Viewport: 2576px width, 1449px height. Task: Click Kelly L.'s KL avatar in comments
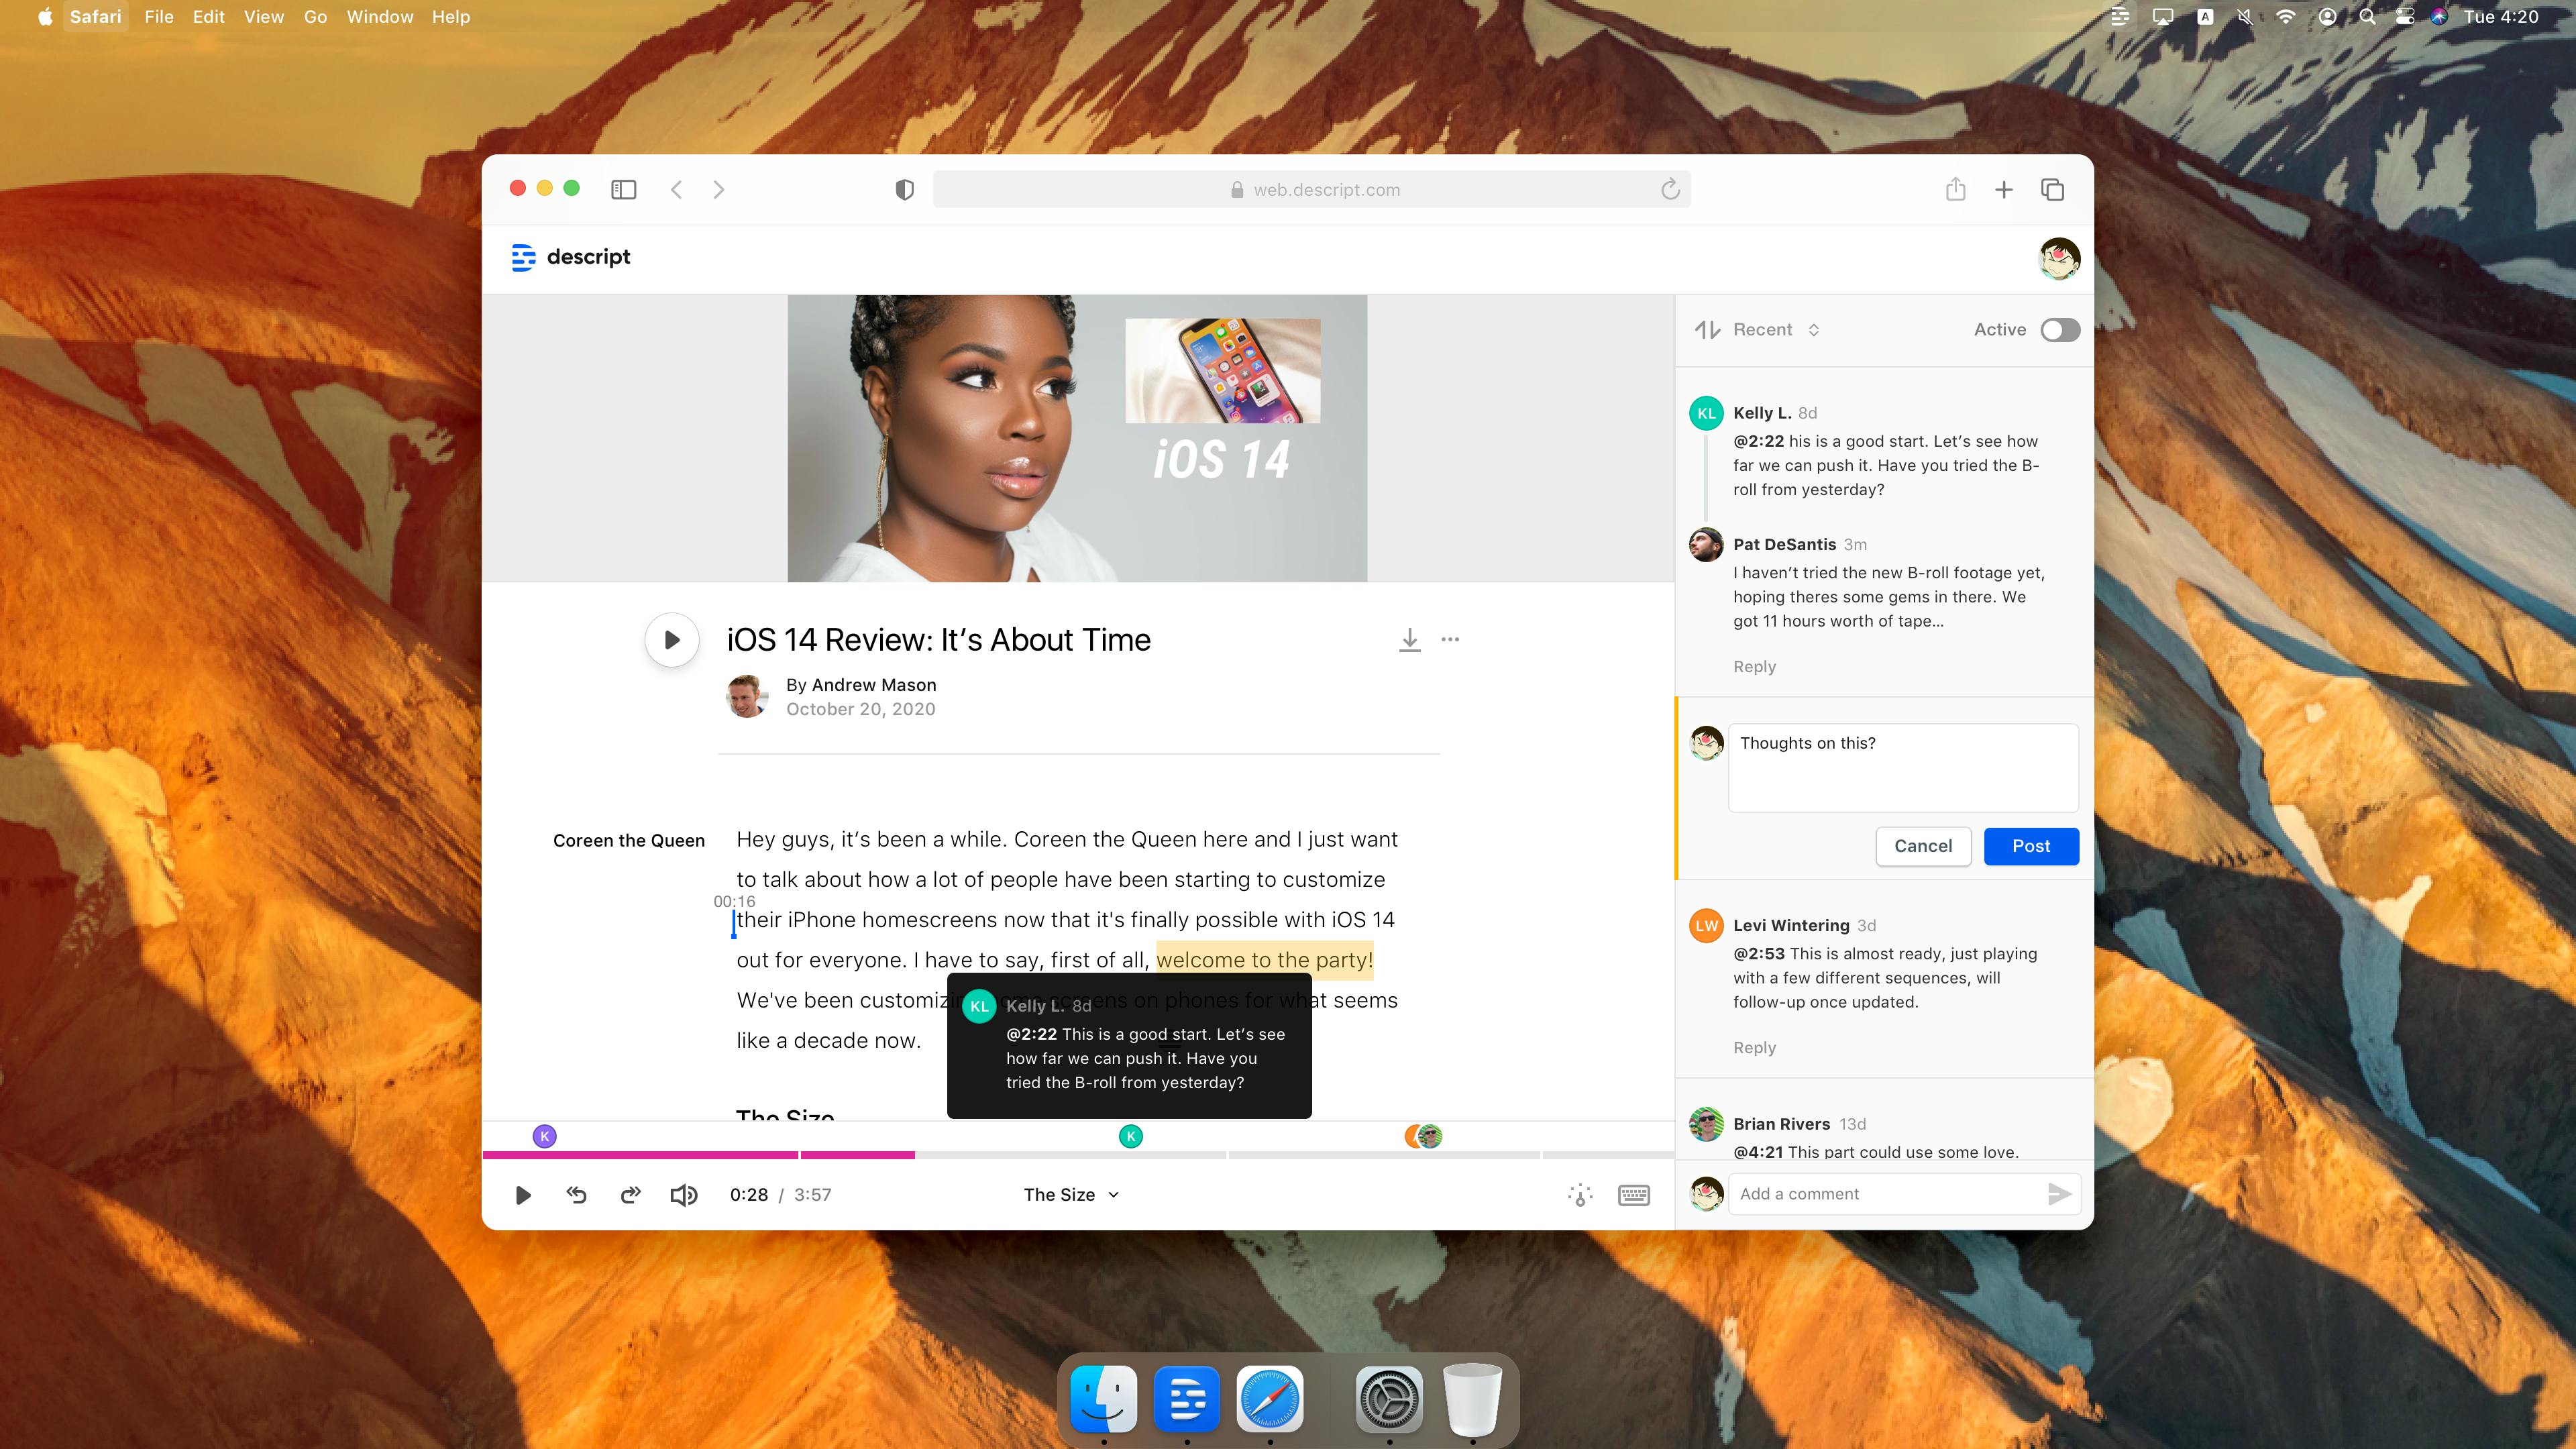[1707, 413]
